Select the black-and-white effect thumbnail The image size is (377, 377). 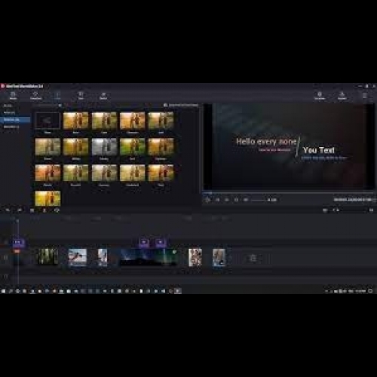(104, 147)
